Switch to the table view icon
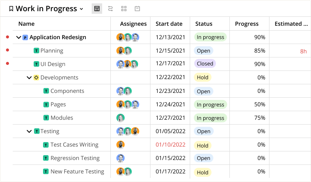This screenshot has height=182, width=311. (97, 9)
